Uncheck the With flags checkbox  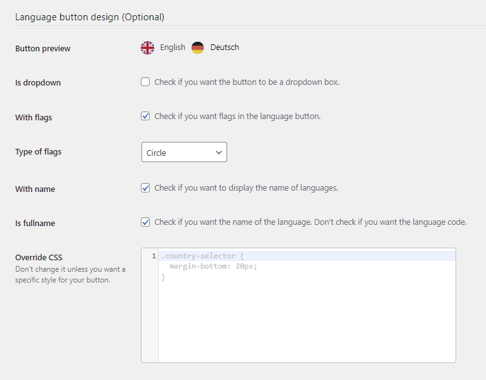146,117
